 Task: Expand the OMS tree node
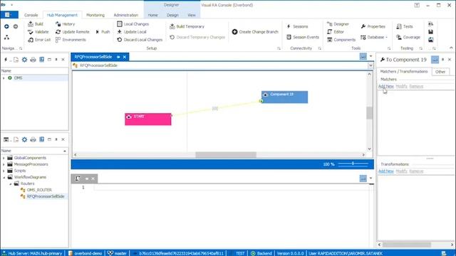[4, 78]
